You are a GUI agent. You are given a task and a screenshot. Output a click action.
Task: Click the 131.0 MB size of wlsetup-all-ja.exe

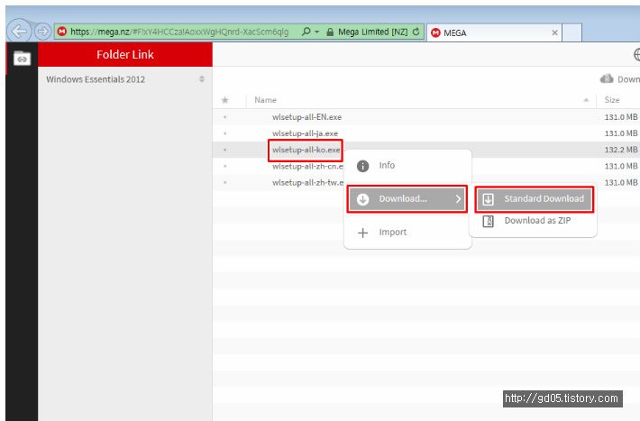tap(620, 133)
